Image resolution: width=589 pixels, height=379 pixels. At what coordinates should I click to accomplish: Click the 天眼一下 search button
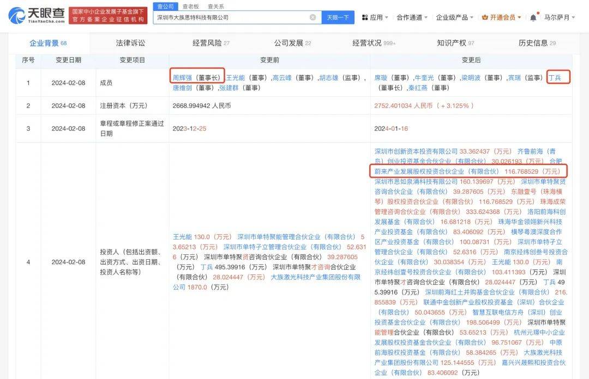click(x=338, y=17)
